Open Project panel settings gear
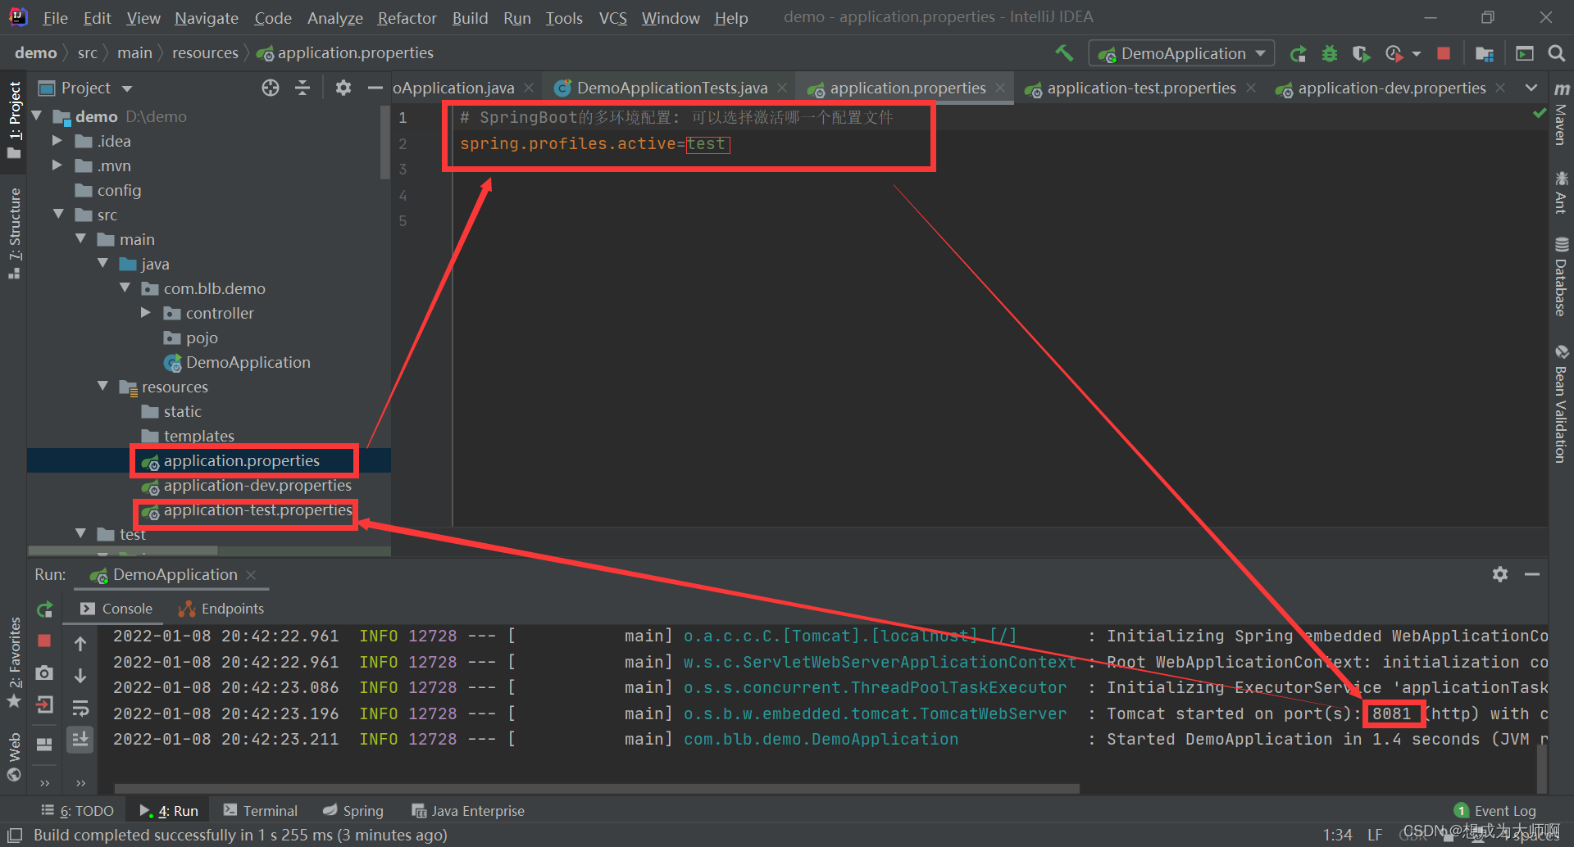 [x=343, y=88]
